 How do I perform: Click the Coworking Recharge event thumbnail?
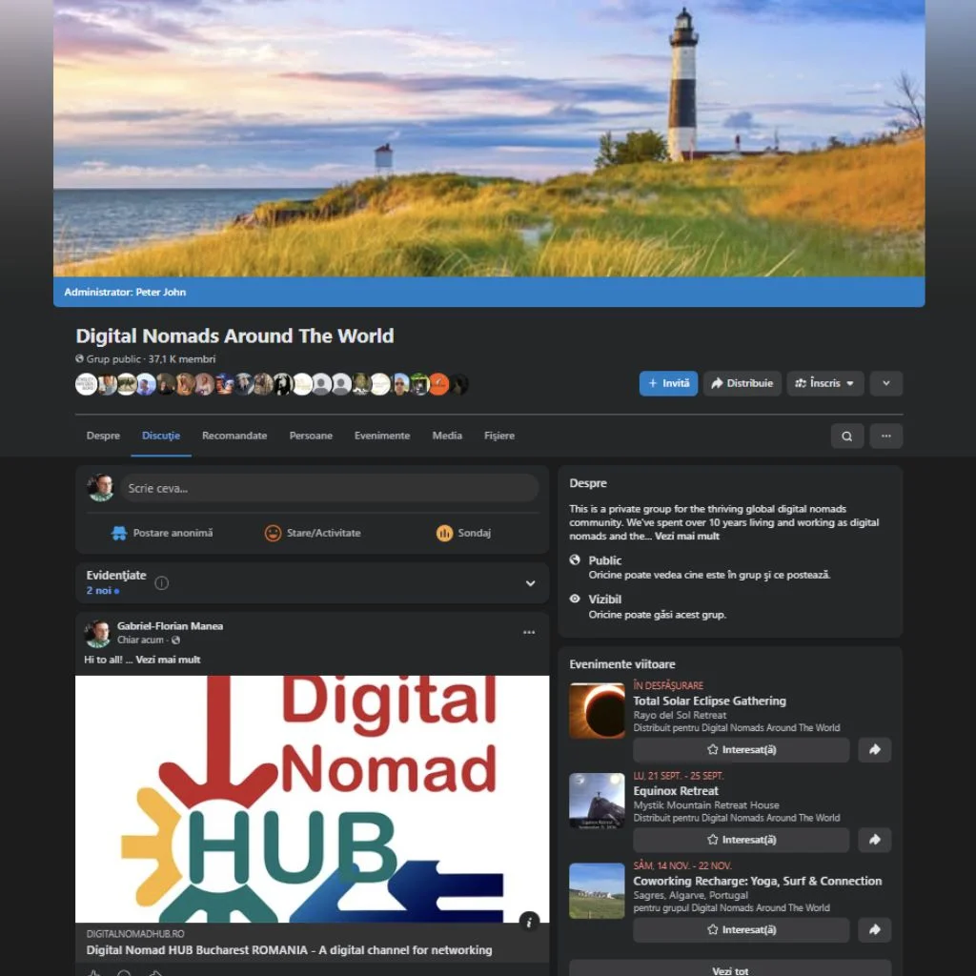tap(597, 891)
